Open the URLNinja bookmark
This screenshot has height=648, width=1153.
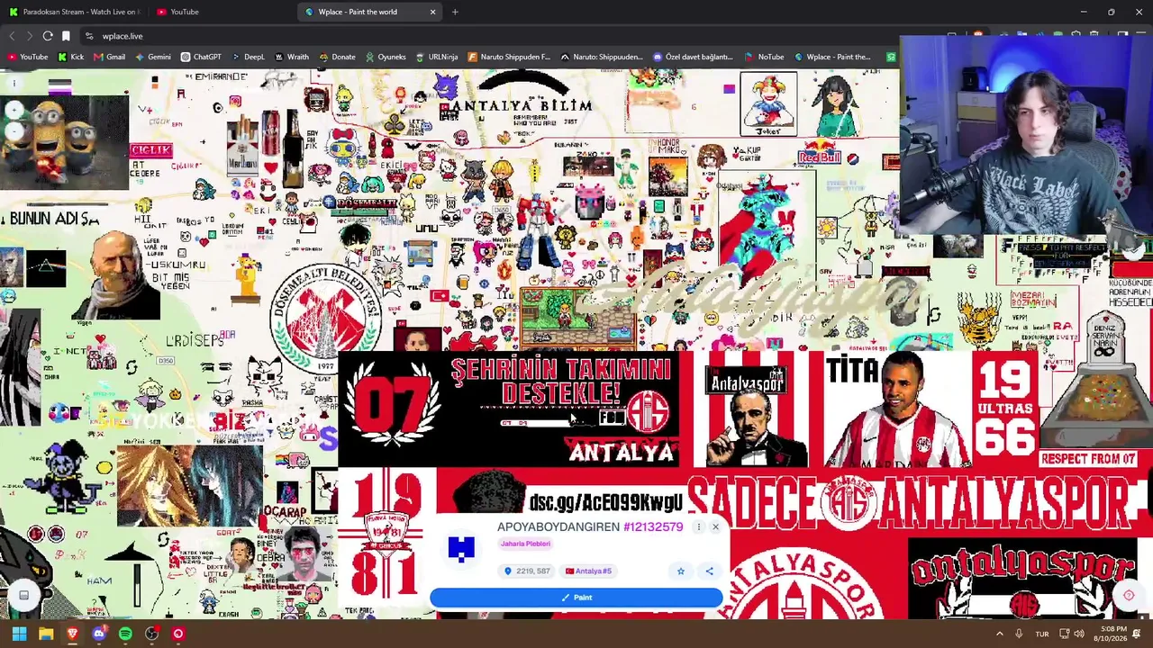click(437, 57)
